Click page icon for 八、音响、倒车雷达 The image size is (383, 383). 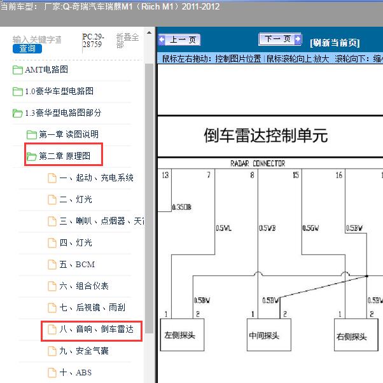[x=52, y=330]
